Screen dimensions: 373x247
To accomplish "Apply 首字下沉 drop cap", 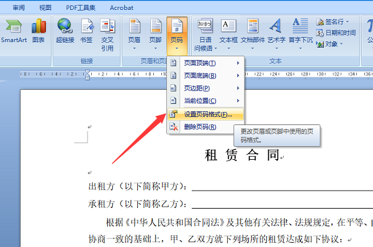I will click(300, 35).
